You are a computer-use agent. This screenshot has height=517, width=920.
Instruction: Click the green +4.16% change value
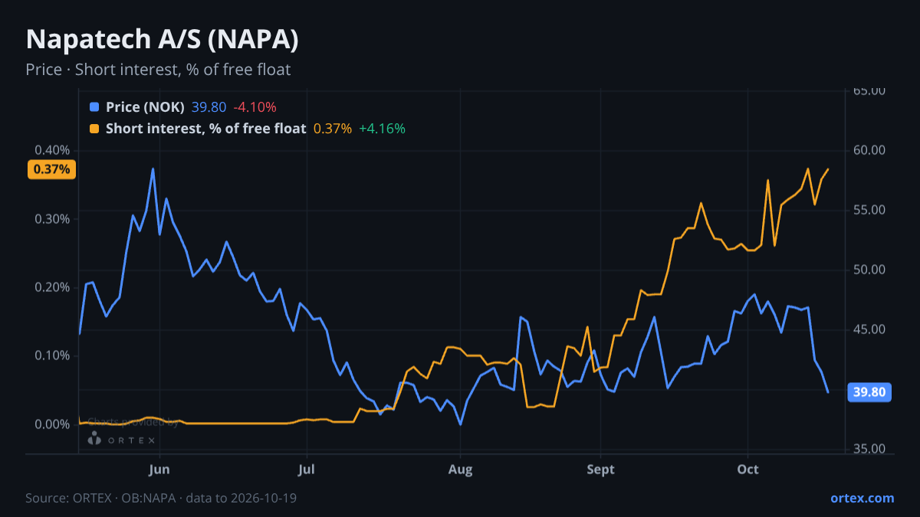382,129
